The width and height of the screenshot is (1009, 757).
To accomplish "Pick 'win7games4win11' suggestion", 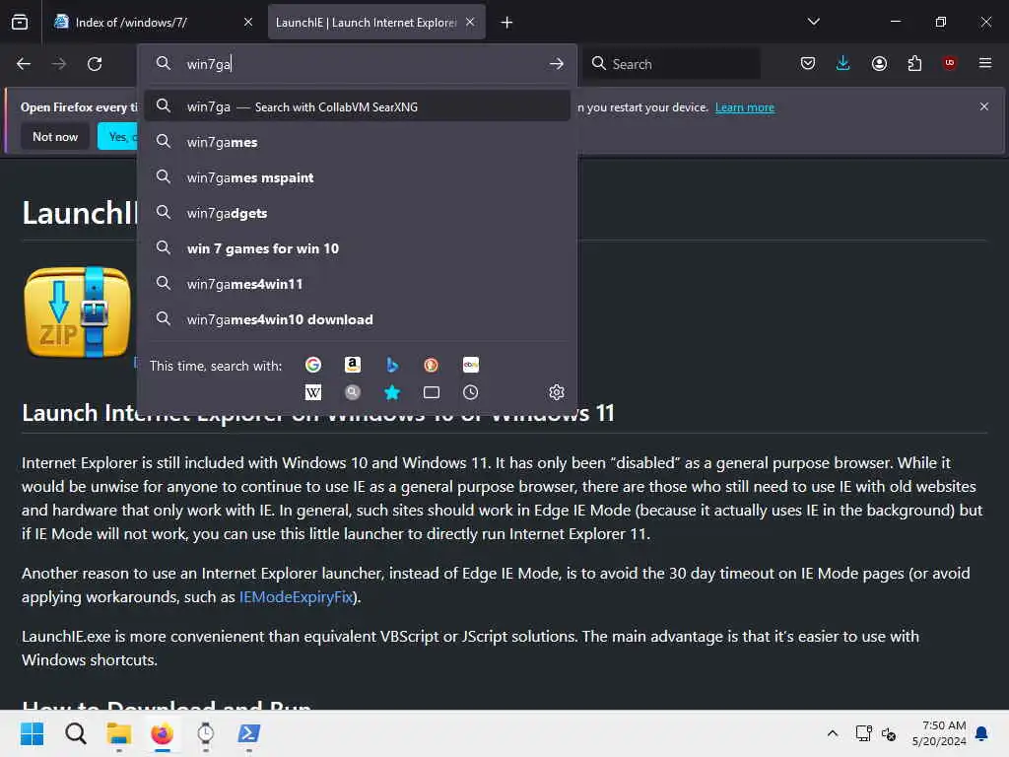I will pos(357,284).
